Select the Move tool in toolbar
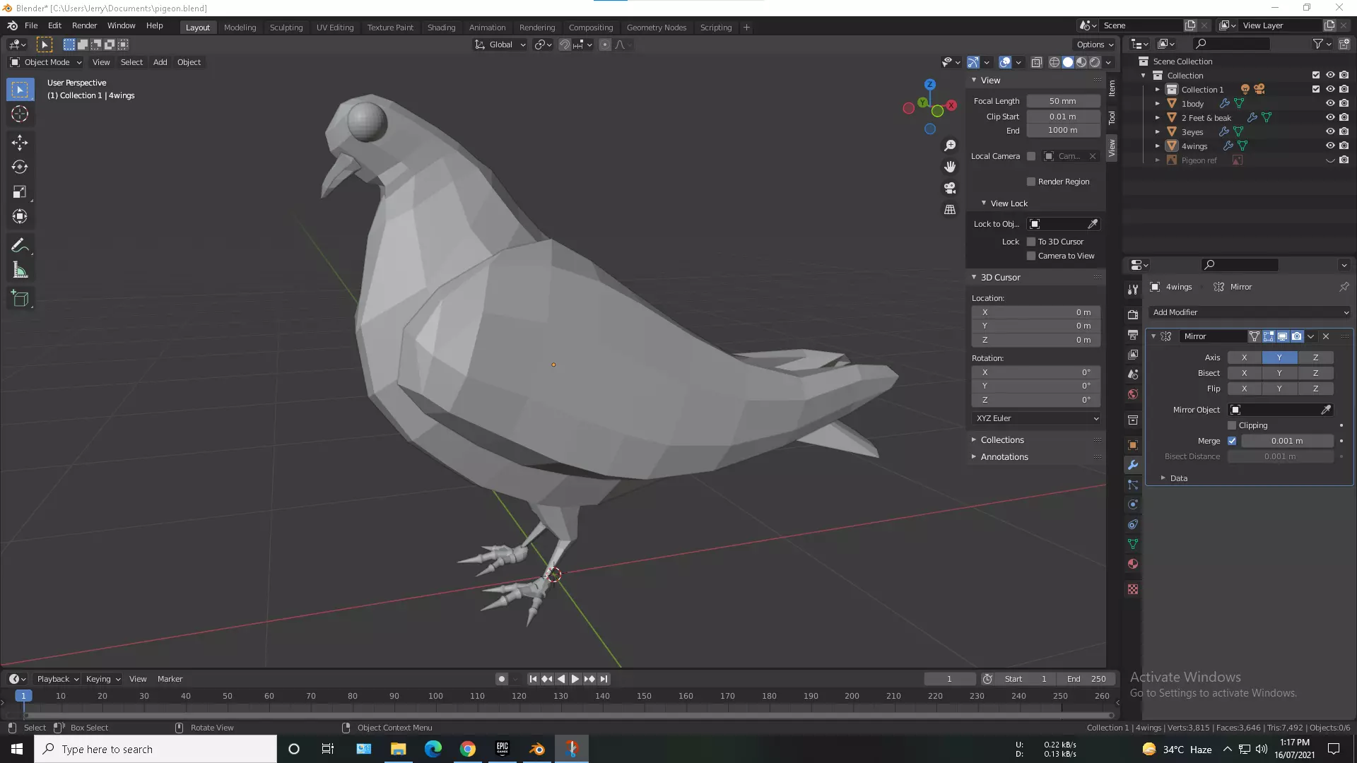 point(20,143)
